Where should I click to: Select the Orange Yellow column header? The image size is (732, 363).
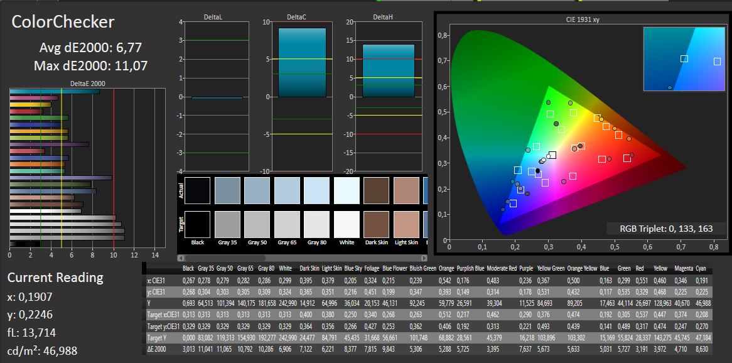point(582,269)
